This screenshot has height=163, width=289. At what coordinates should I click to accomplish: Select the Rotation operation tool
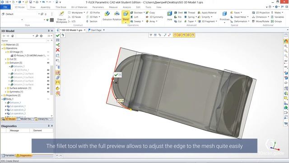pos(117,15)
